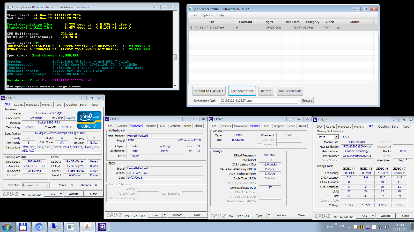Expand the links toolbar chevron in taskbar
Image resolution: width=414 pixels, height=232 pixels.
point(336,224)
